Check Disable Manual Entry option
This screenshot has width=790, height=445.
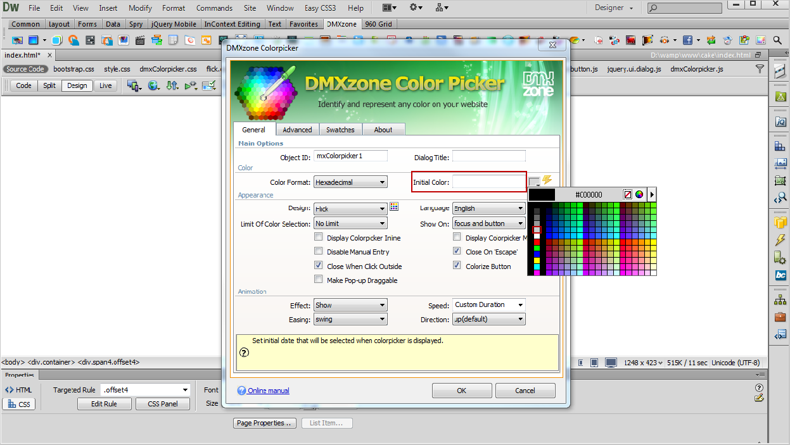point(319,251)
